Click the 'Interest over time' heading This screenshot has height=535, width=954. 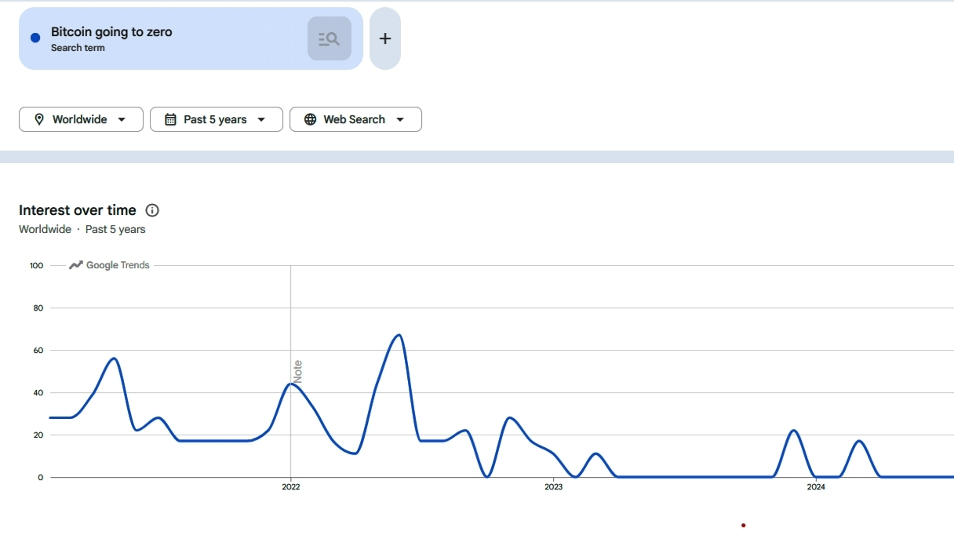coord(78,210)
